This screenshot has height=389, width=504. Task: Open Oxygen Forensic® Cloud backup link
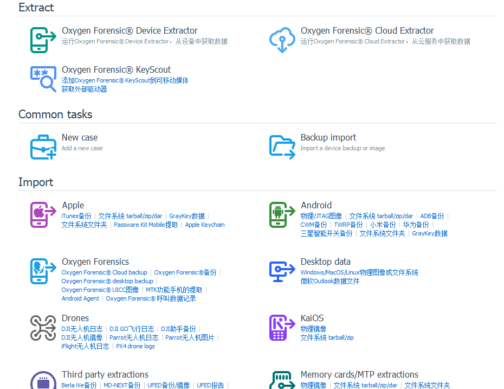click(105, 272)
